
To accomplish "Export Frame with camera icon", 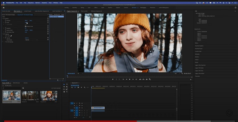I will tap(147, 79).
